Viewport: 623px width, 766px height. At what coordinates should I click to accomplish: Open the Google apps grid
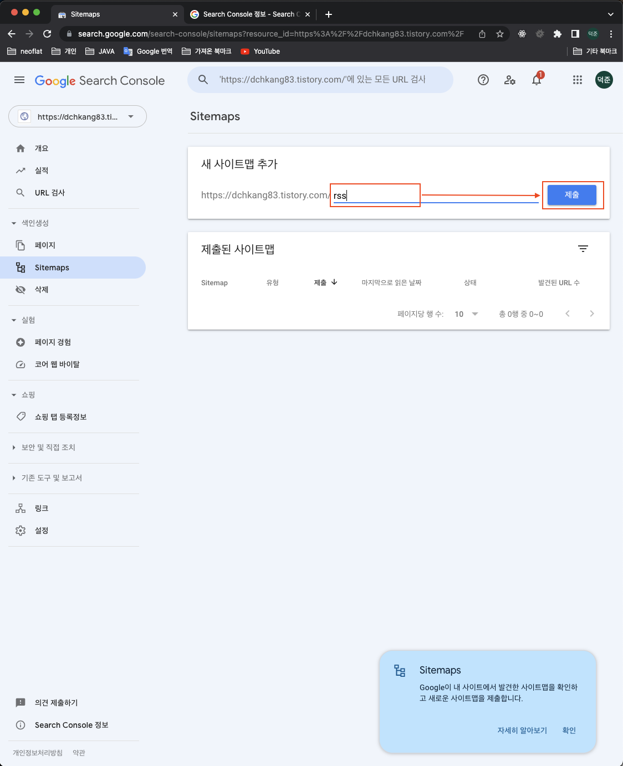(578, 80)
